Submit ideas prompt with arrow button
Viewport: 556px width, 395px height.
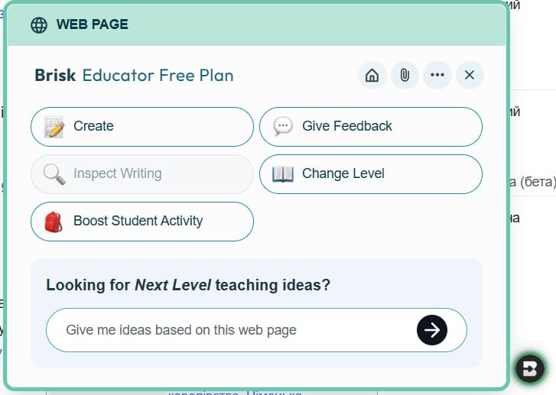pyautogui.click(x=432, y=330)
